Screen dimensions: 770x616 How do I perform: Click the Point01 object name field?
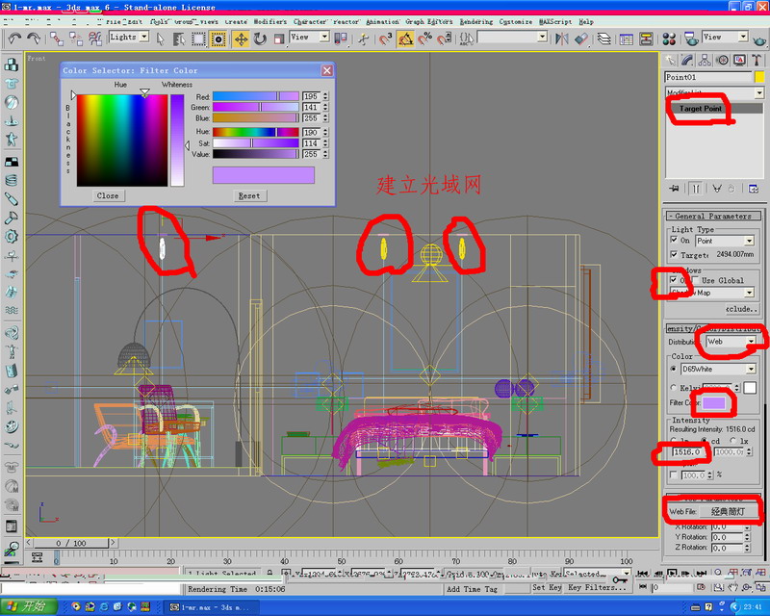tap(706, 77)
